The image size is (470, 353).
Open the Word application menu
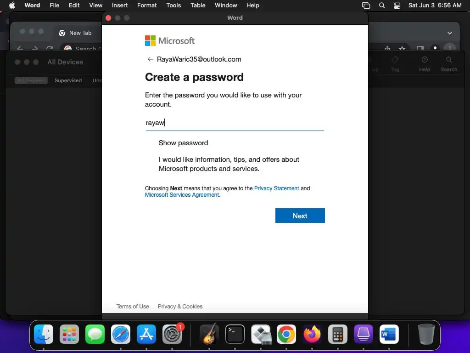point(32,6)
